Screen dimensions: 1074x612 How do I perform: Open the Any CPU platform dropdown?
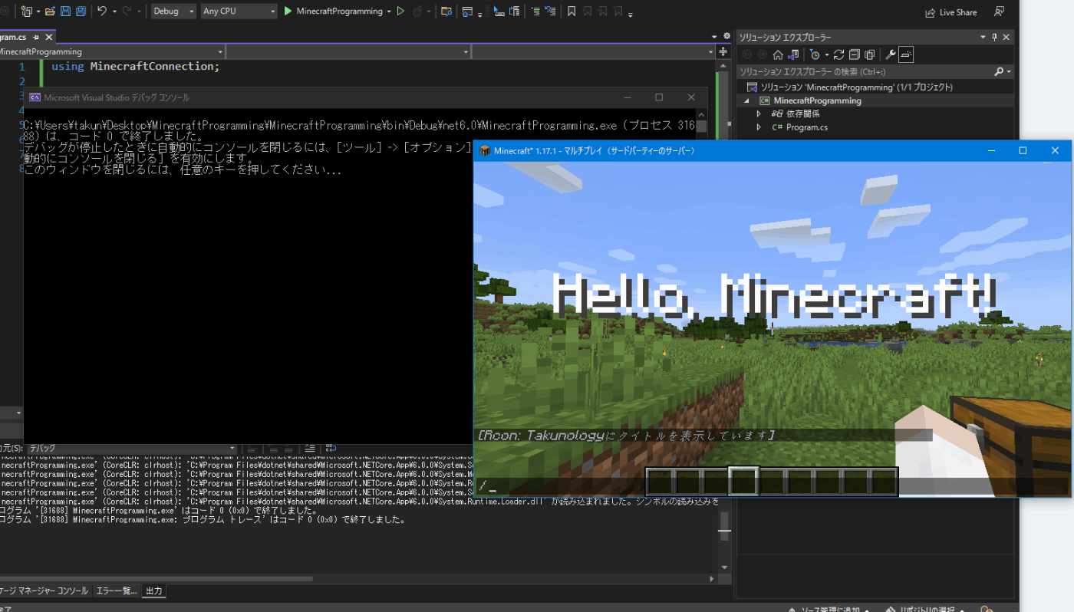[239, 12]
